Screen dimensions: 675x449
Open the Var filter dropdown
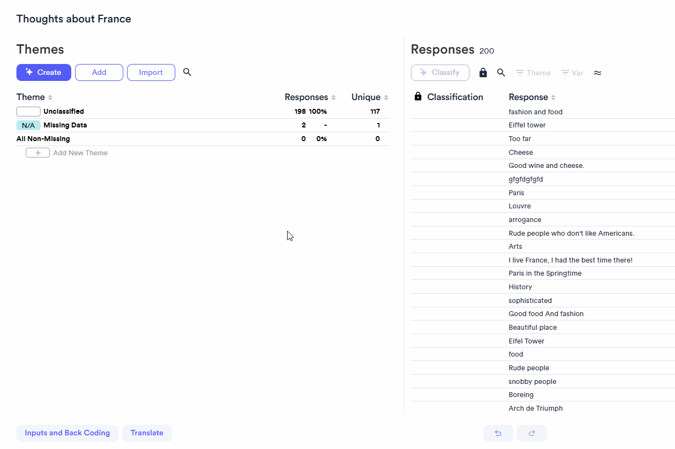tap(572, 73)
